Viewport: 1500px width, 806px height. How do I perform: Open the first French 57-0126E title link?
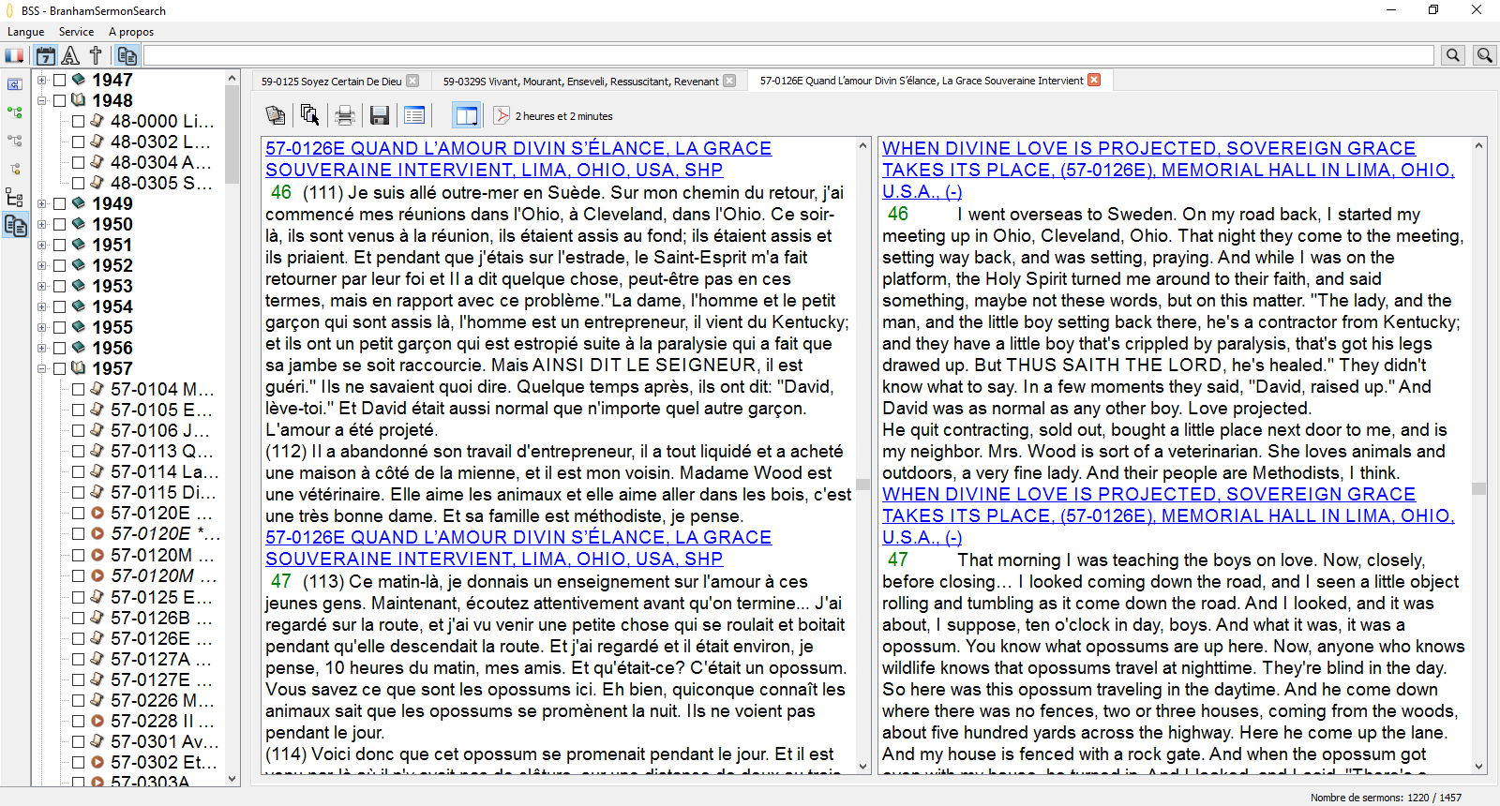click(x=518, y=159)
